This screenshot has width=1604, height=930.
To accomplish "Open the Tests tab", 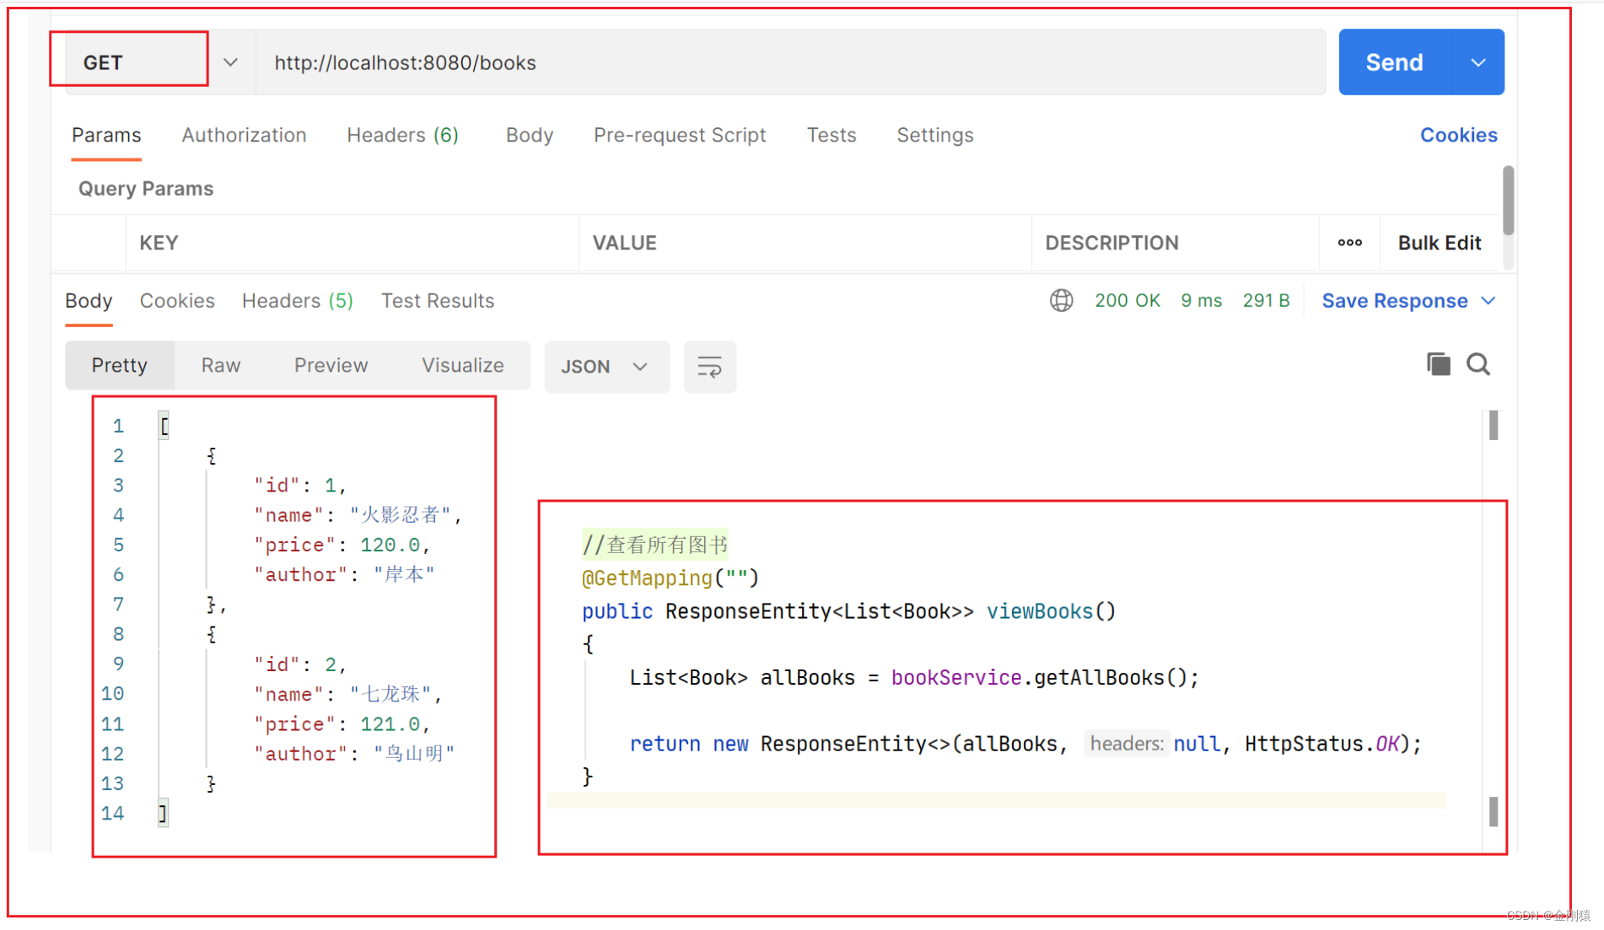I will click(x=832, y=135).
